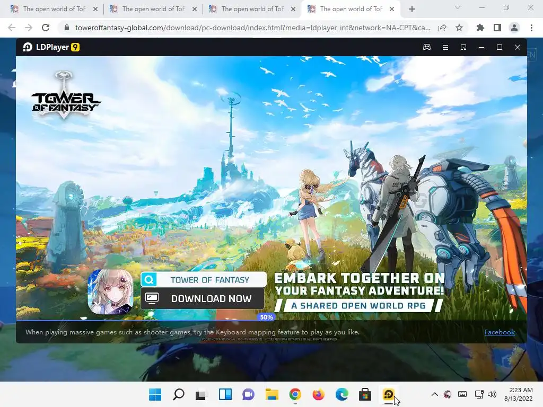The width and height of the screenshot is (543, 407).
Task: Click the site lock icon
Action: coord(67,28)
